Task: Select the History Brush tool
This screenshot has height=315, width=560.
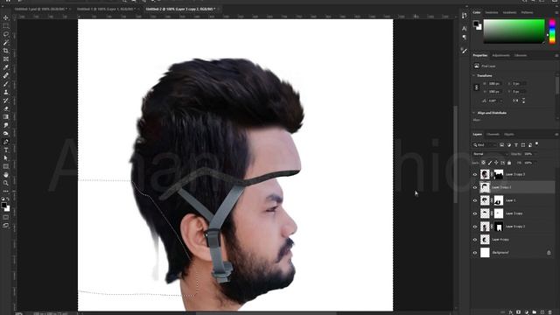Action: tap(6, 101)
